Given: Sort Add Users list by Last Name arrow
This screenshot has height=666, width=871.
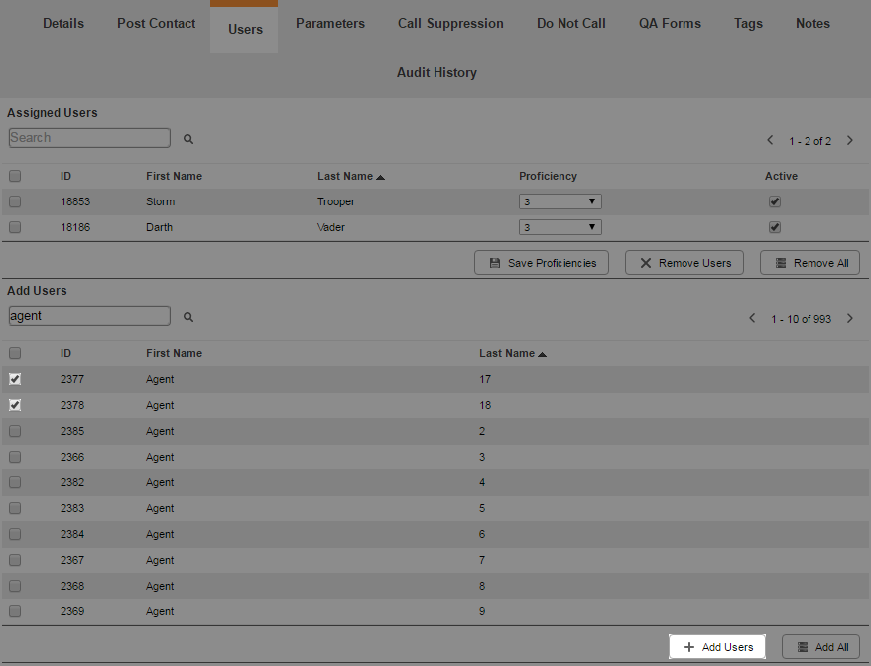Looking at the screenshot, I should point(543,354).
